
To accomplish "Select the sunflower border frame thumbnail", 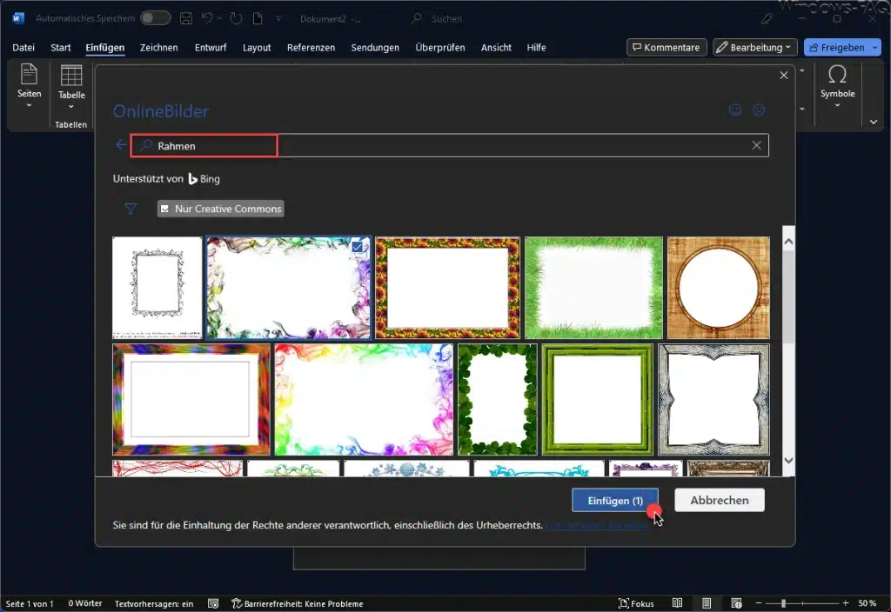I will tap(447, 287).
